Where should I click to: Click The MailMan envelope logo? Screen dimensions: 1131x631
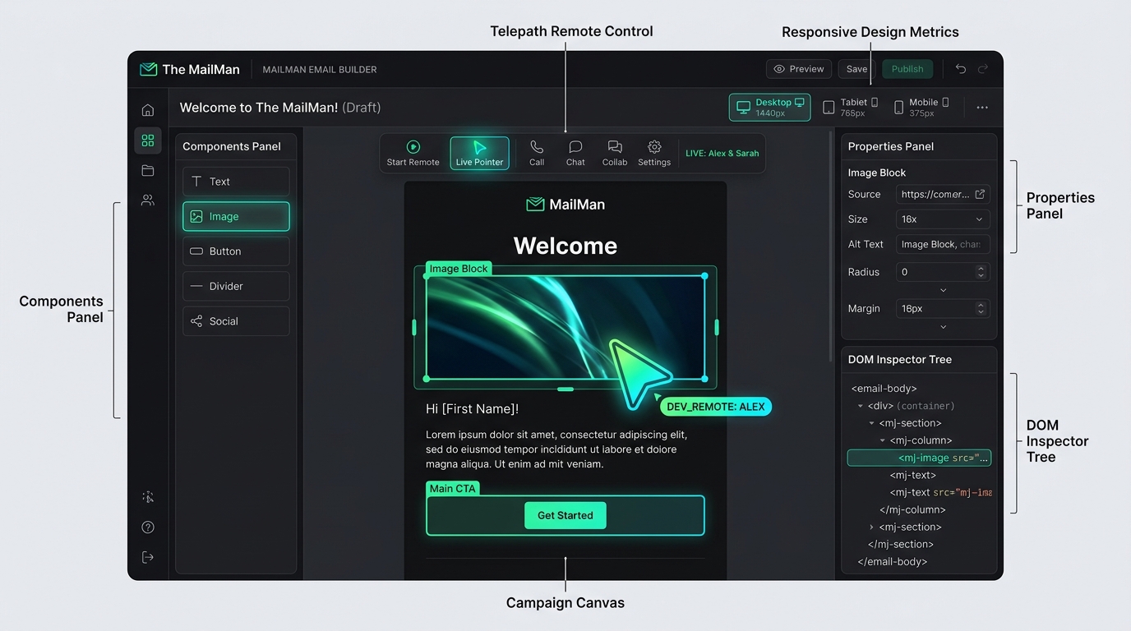(x=148, y=69)
